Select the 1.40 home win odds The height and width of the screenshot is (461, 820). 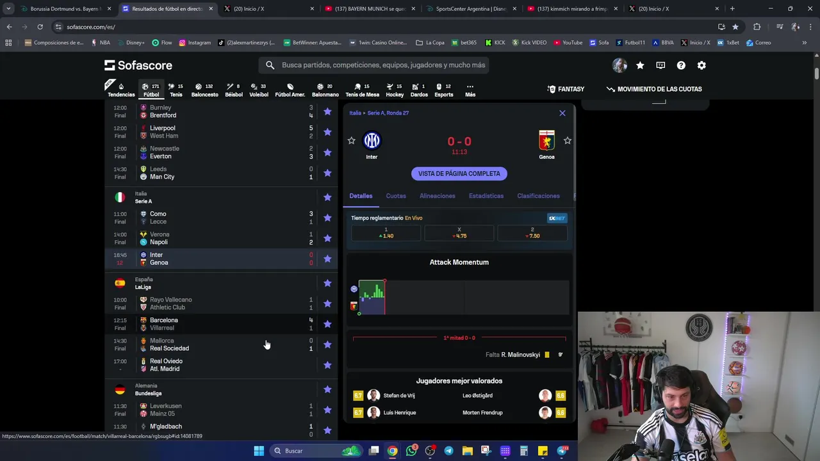pyautogui.click(x=386, y=233)
